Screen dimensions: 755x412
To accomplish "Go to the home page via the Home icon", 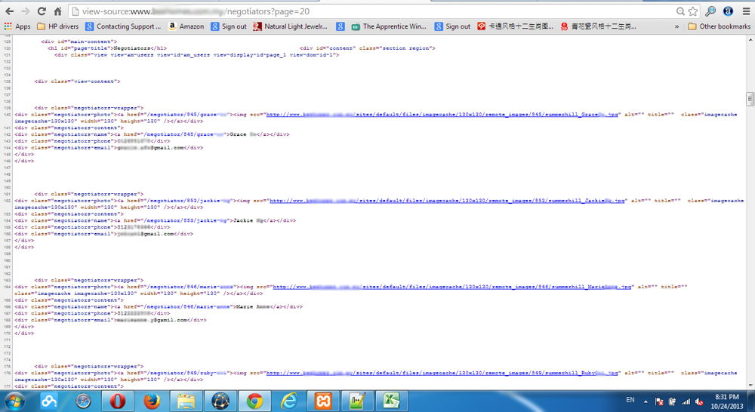I will 57,11.
